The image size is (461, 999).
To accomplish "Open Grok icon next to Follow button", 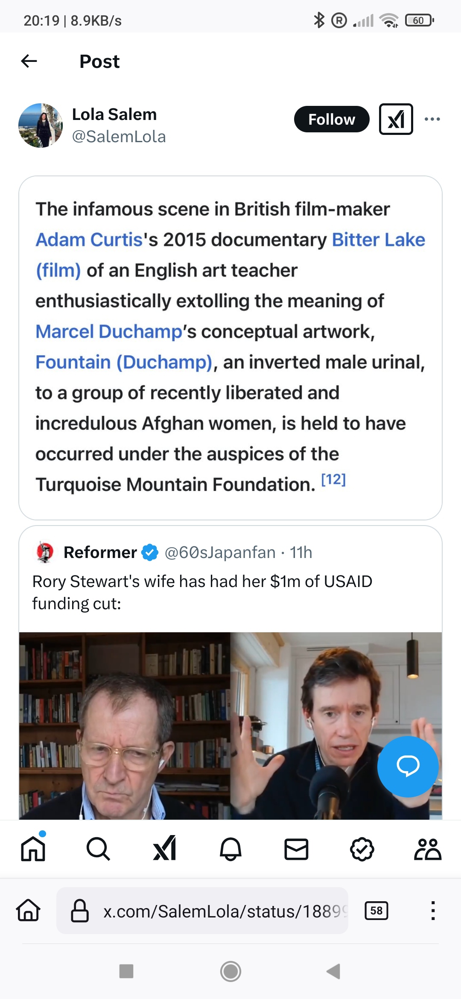I will click(396, 119).
